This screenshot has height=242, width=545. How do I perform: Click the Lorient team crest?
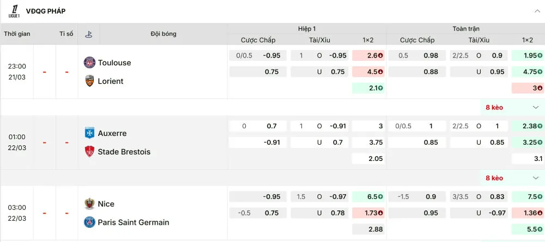[x=89, y=81]
